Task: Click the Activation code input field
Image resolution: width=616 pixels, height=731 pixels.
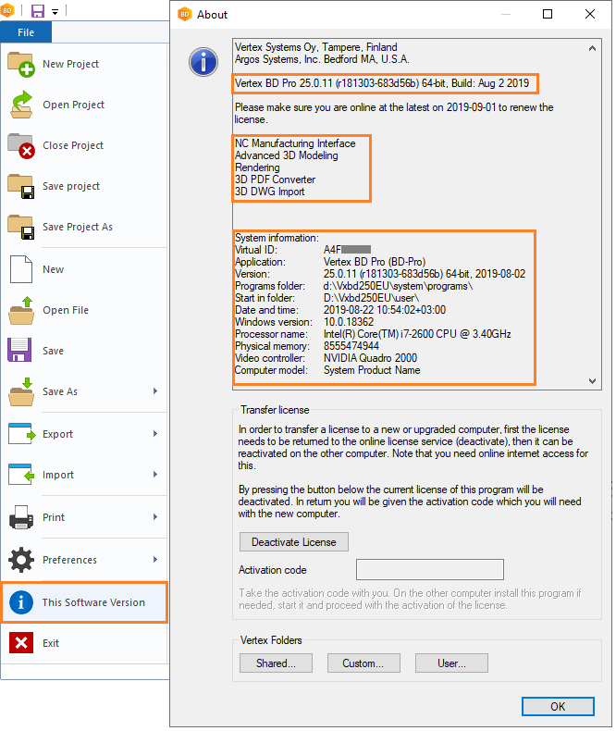Action: click(429, 570)
